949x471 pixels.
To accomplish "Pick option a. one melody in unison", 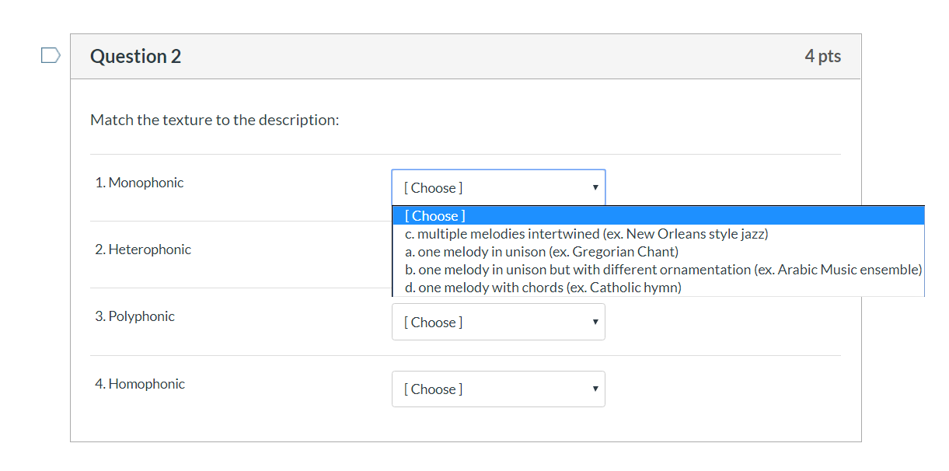I will (x=542, y=252).
